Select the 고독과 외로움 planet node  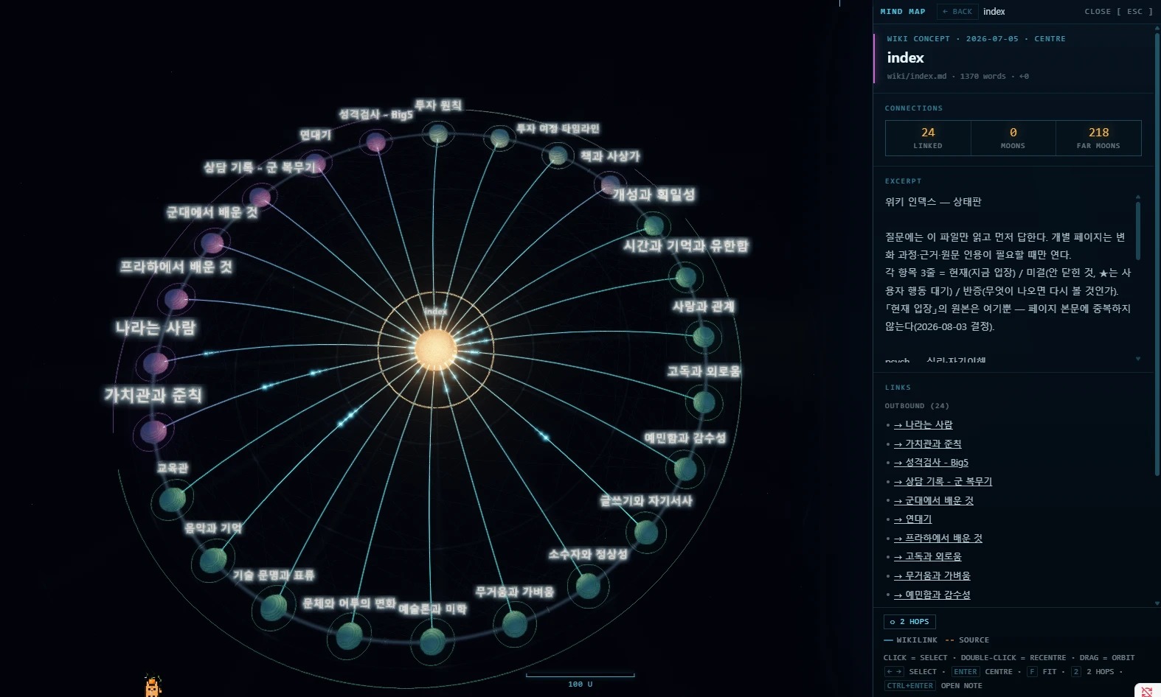tap(704, 402)
